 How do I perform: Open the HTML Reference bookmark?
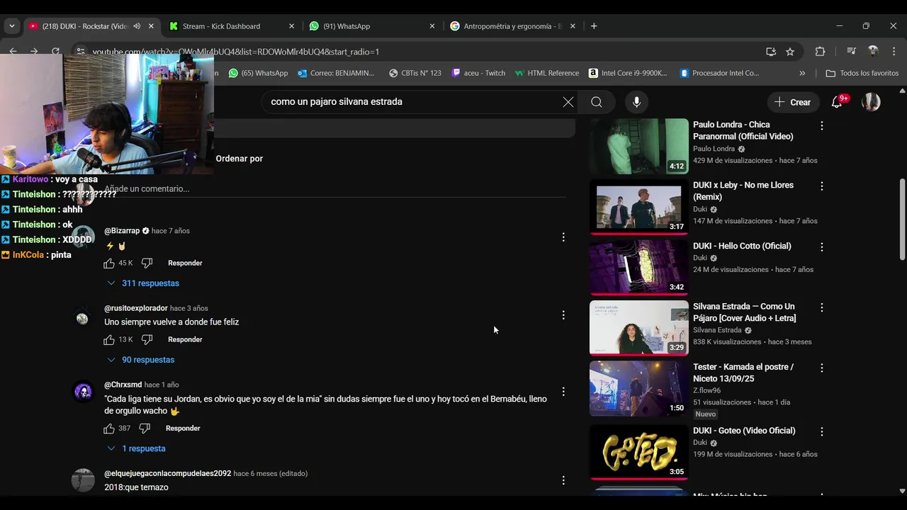(x=546, y=73)
